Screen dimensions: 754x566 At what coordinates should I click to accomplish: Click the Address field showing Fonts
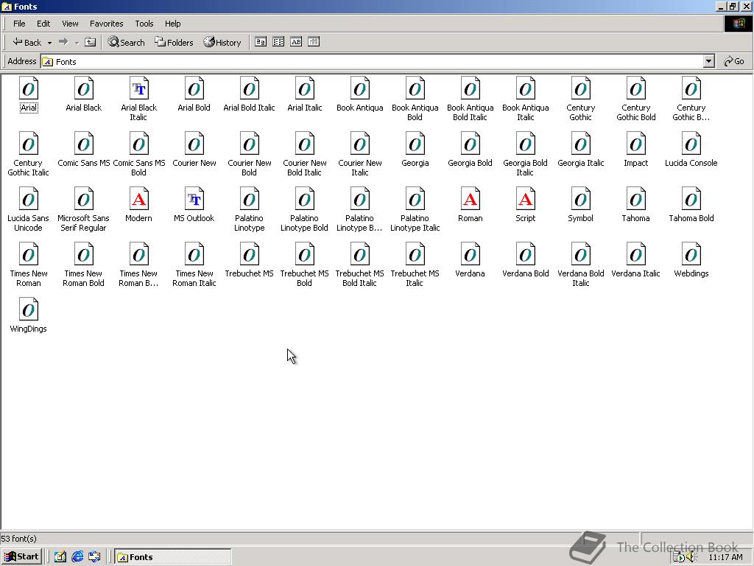coord(372,62)
